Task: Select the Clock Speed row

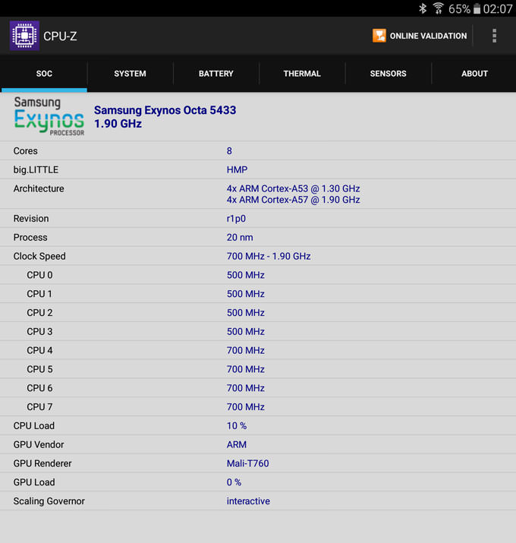Action: [258, 256]
